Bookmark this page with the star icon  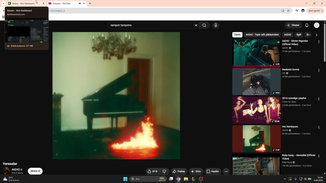click(288, 11)
